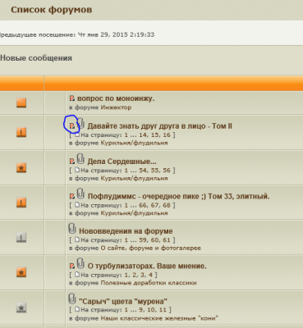Jump to newest post in Дела Сердешные
This screenshot has height=328, width=303.
pyautogui.click(x=72, y=162)
